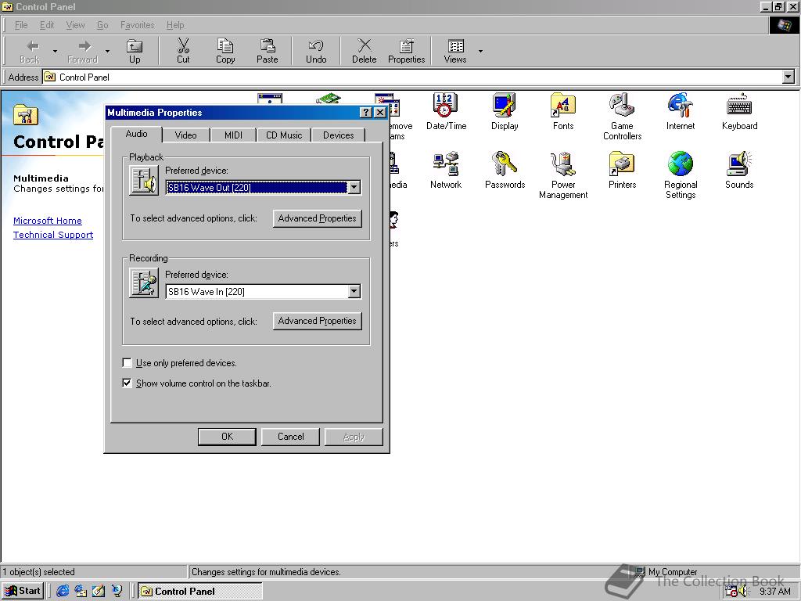The height and width of the screenshot is (601, 801).
Task: Open the Sounds icon
Action: (739, 170)
